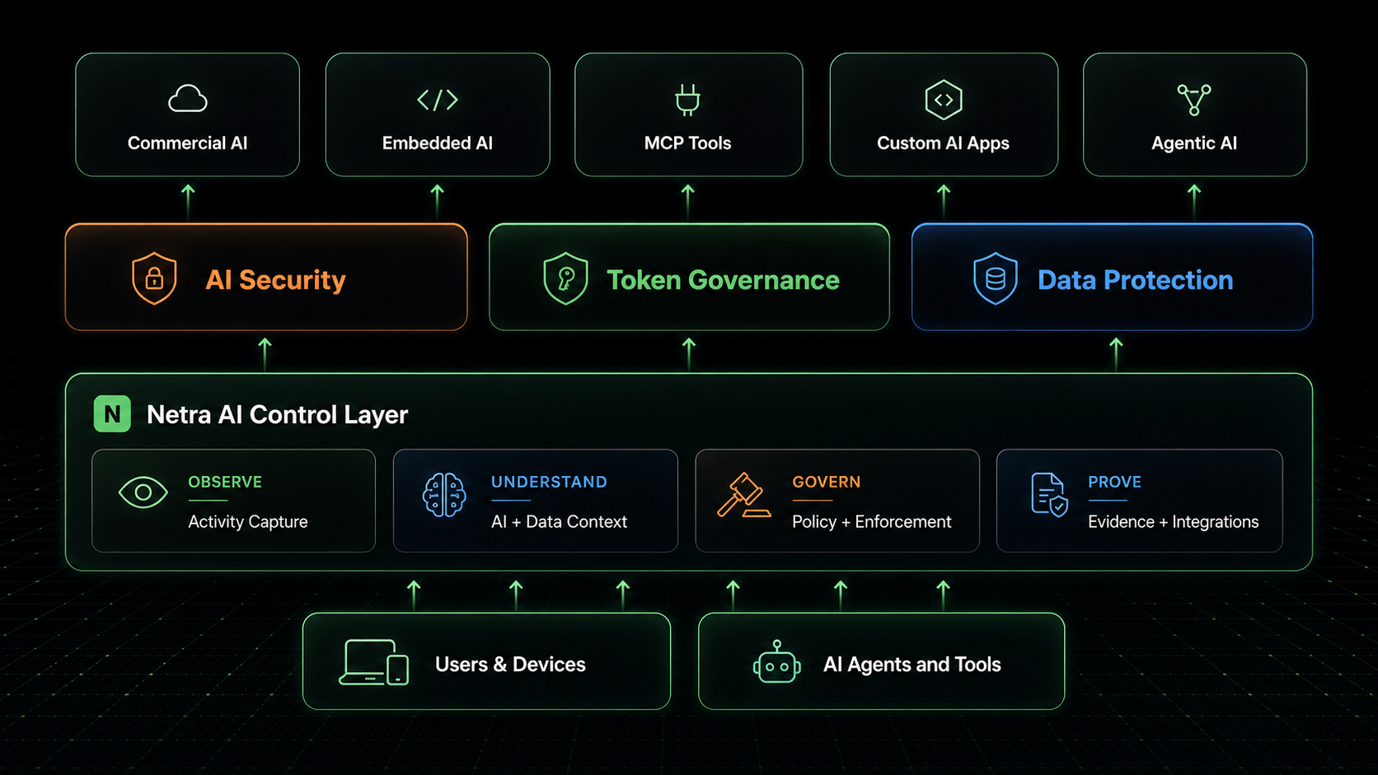Click the Activity Capture text

248,522
